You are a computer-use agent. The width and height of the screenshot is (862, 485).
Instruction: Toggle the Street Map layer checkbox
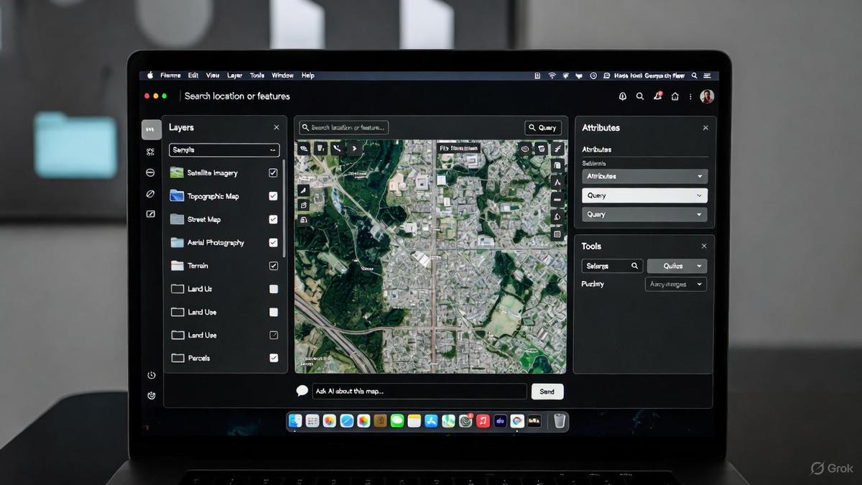point(273,219)
